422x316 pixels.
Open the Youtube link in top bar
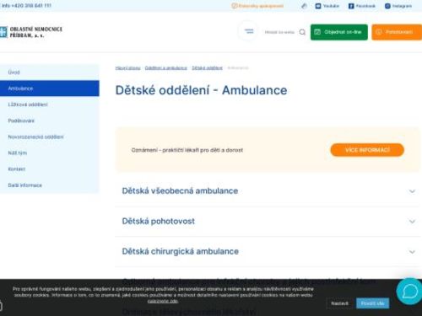(327, 6)
